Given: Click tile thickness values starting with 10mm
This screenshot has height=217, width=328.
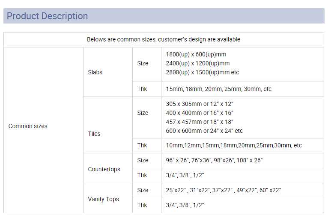Looking at the screenshot, I should click(x=233, y=145).
